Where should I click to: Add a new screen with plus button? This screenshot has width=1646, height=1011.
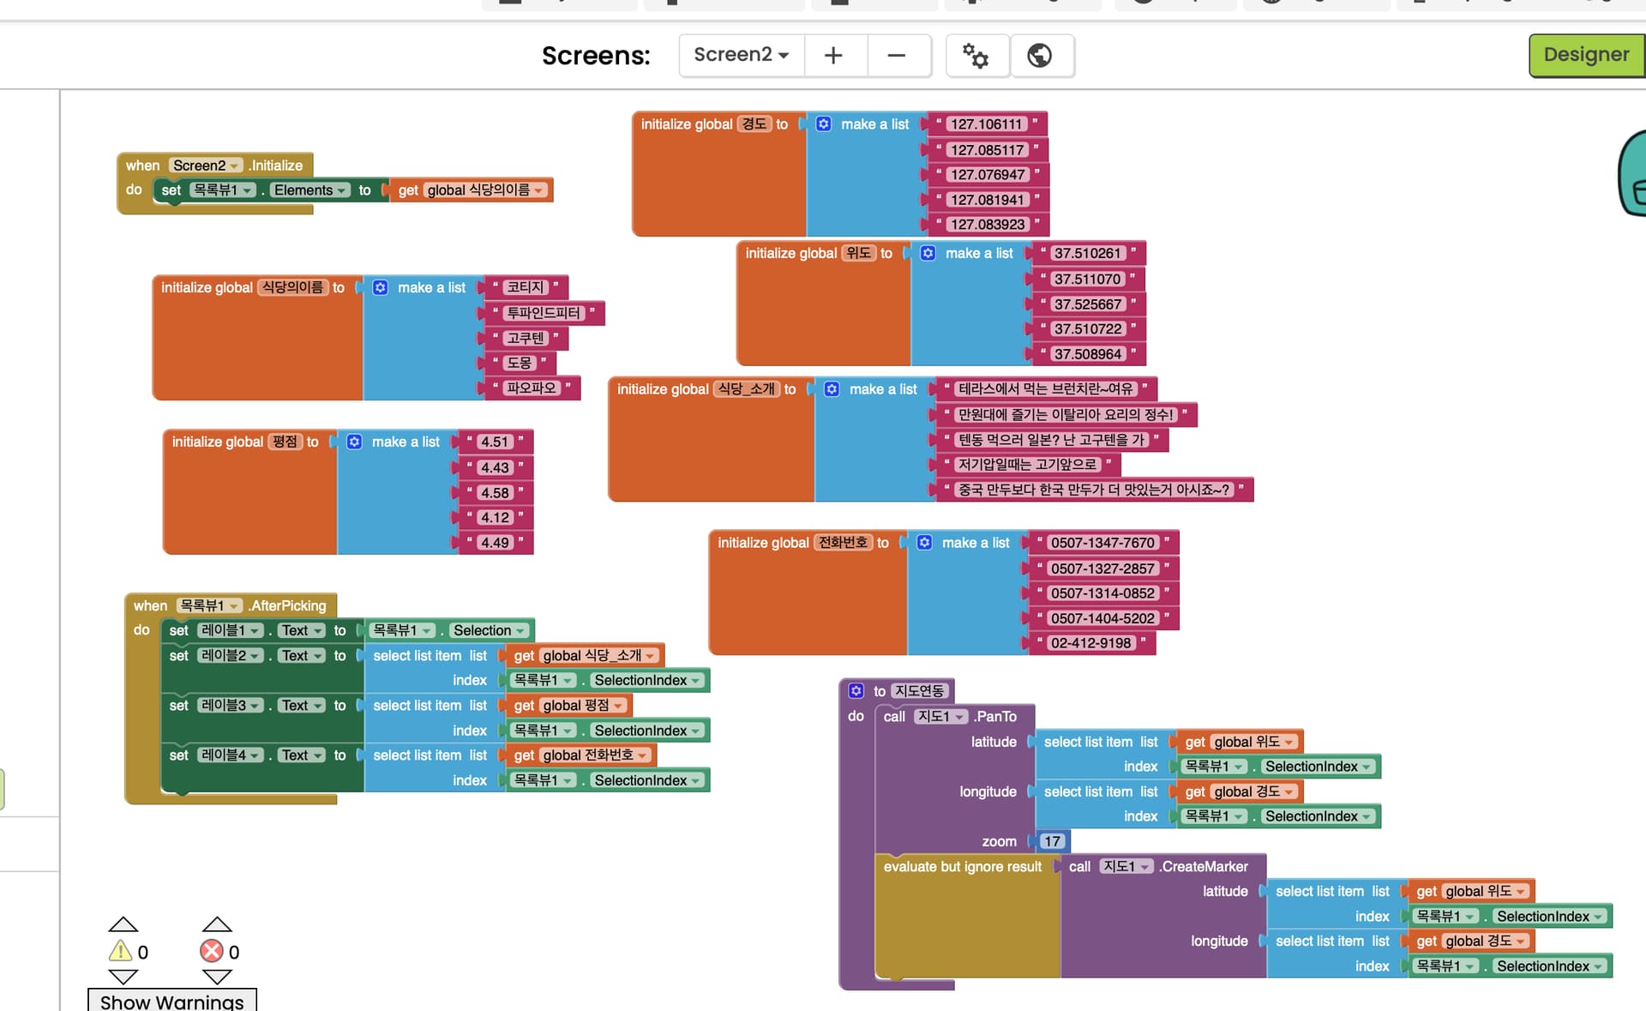click(833, 56)
